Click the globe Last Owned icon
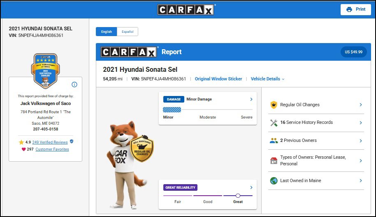376x217 pixels. pyautogui.click(x=274, y=180)
